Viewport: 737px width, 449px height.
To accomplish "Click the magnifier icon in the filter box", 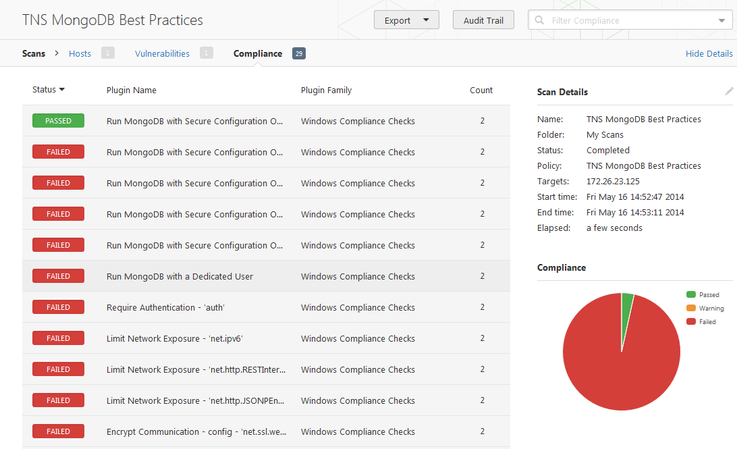I will [x=540, y=20].
